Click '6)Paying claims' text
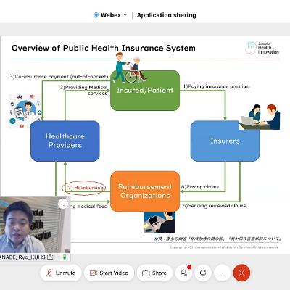290x290 pixels. [x=200, y=187]
